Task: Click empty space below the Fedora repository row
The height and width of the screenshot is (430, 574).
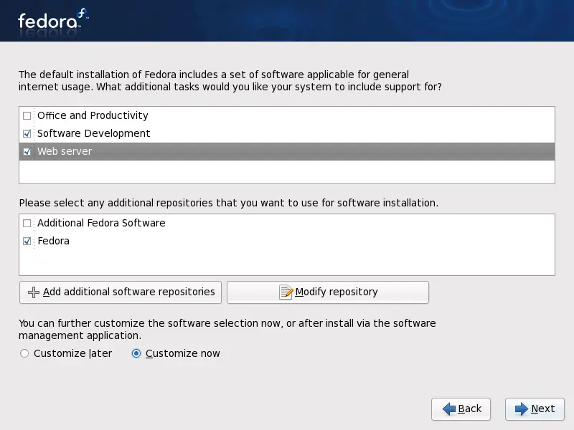Action: coord(287,262)
